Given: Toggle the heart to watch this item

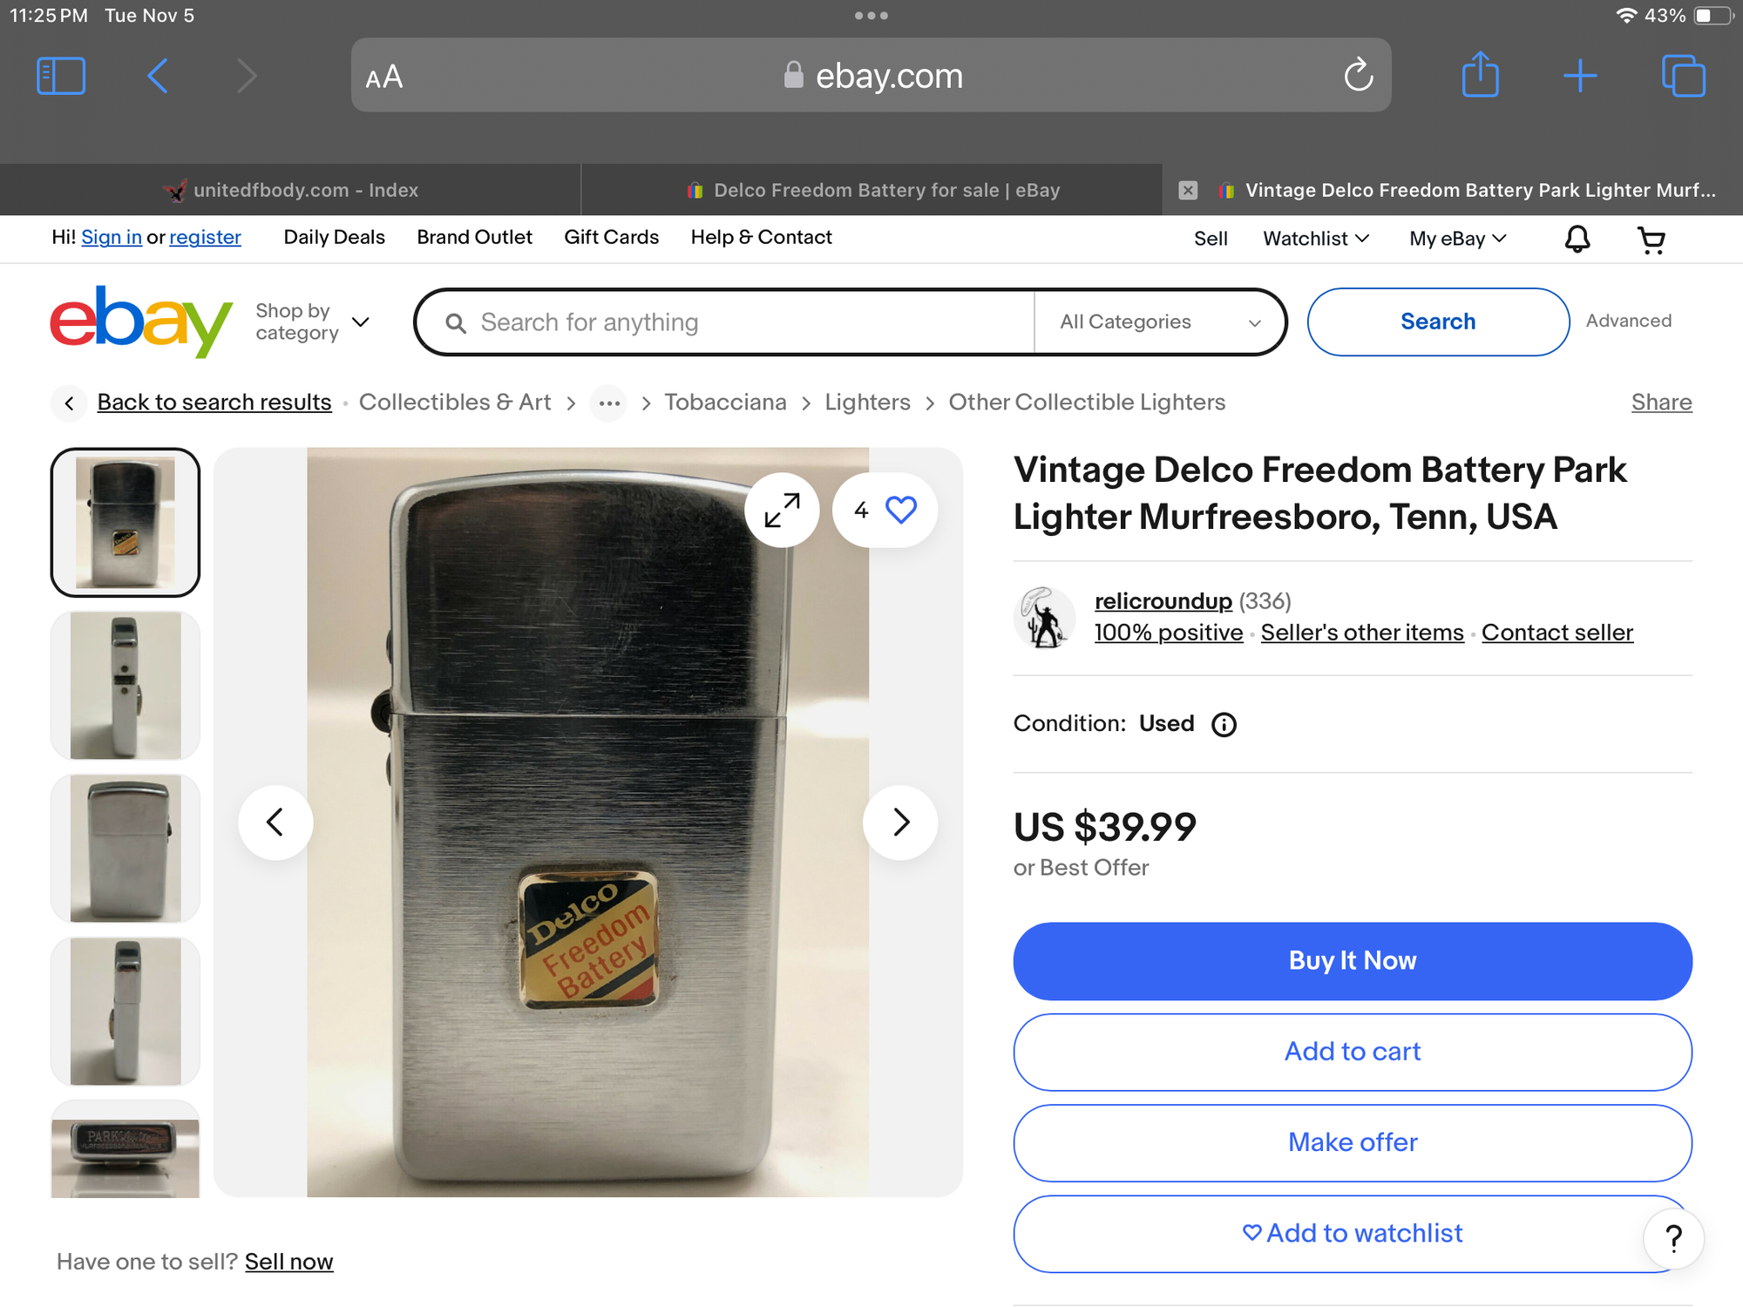Looking at the screenshot, I should click(x=900, y=510).
